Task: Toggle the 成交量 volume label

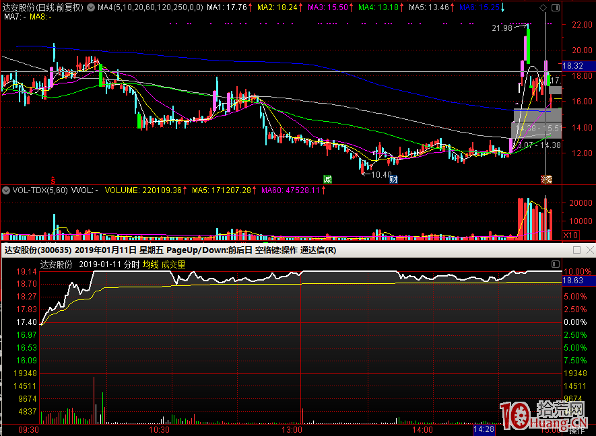Action: (x=173, y=264)
